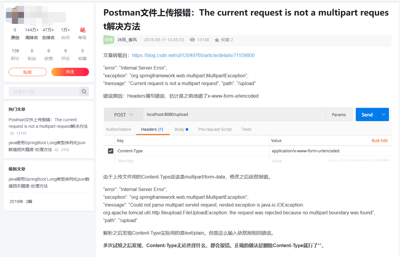Screen dimensions: 400x257
Task: Switch to the Tests tab
Action: [246, 129]
